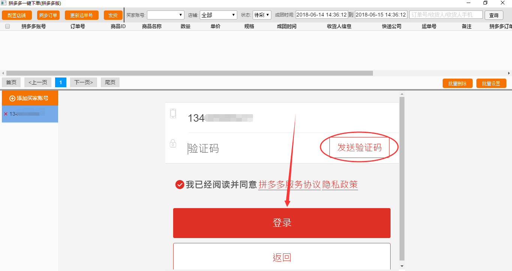This screenshot has width=512, height=271.
Task: Go to 下一页 next page
Action: 84,82
